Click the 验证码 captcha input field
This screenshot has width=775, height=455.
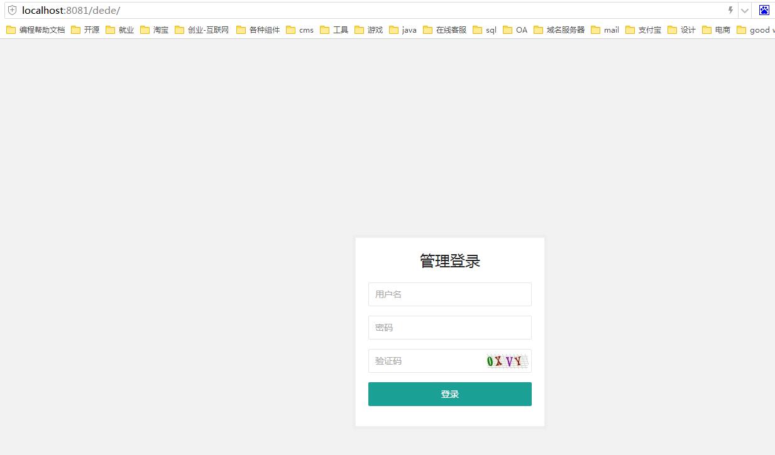point(415,360)
